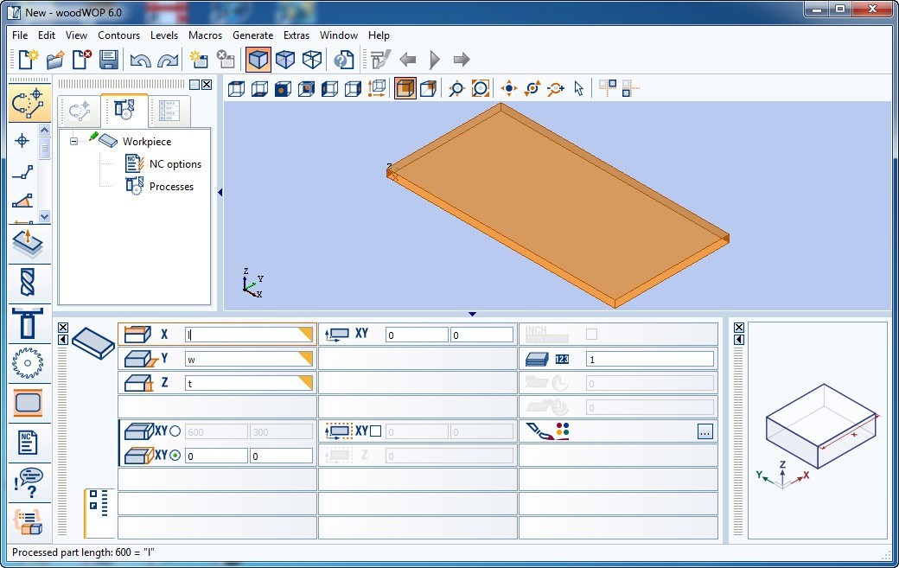This screenshot has width=899, height=568.
Task: Save the program with floppy icon
Action: 108,59
